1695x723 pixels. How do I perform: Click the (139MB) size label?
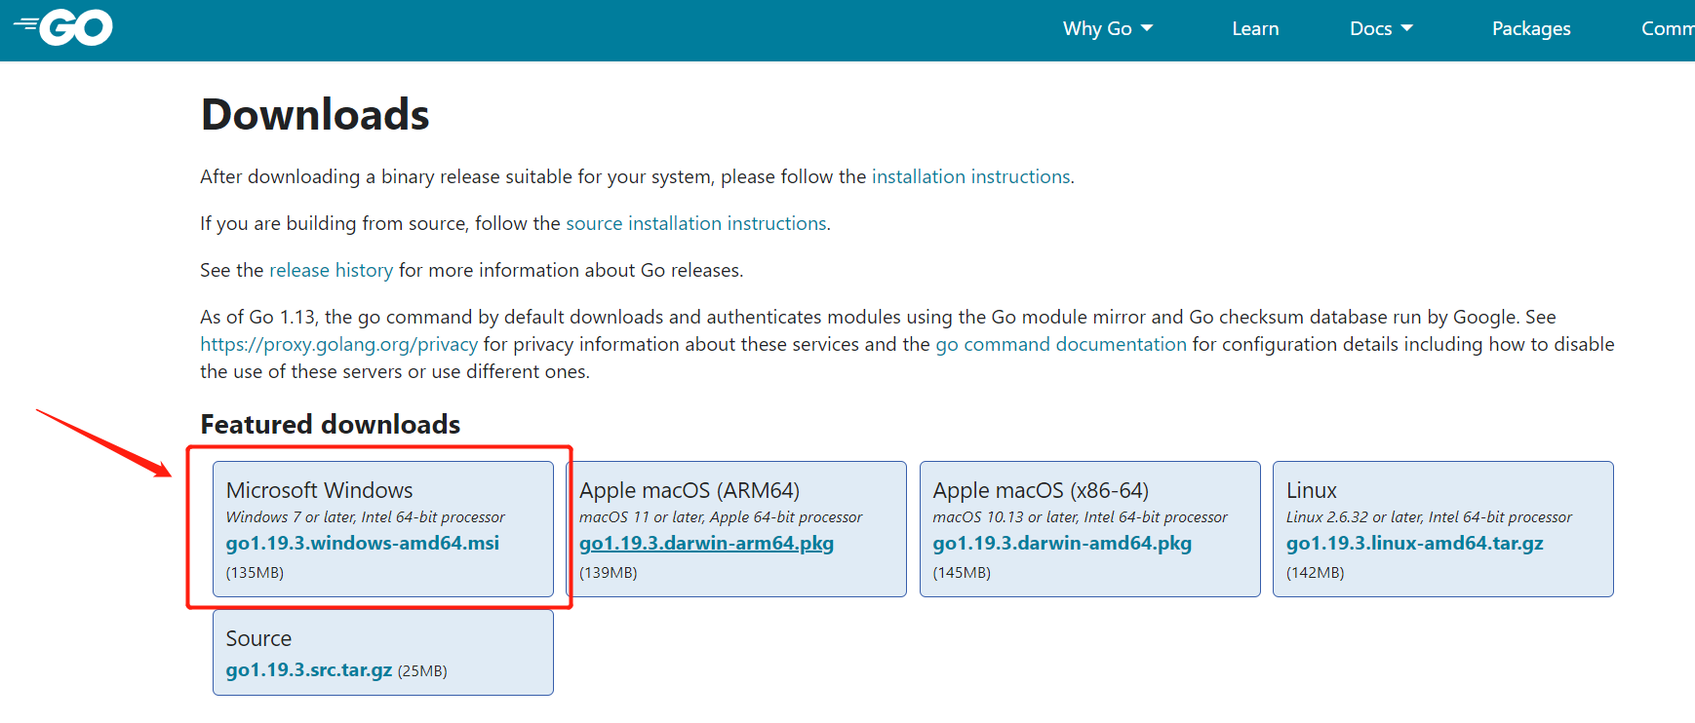click(x=609, y=572)
